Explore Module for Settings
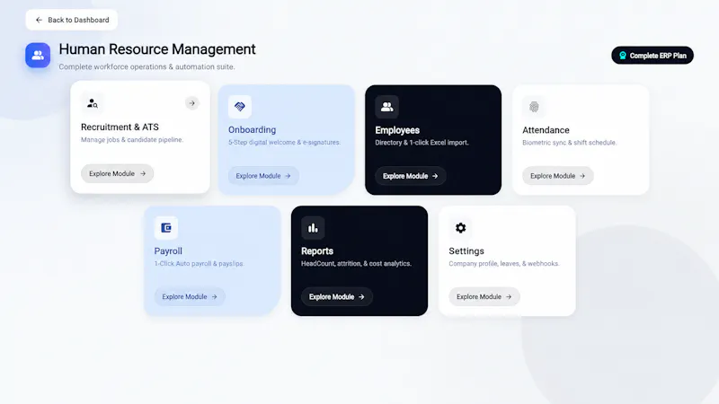 pyautogui.click(x=484, y=297)
